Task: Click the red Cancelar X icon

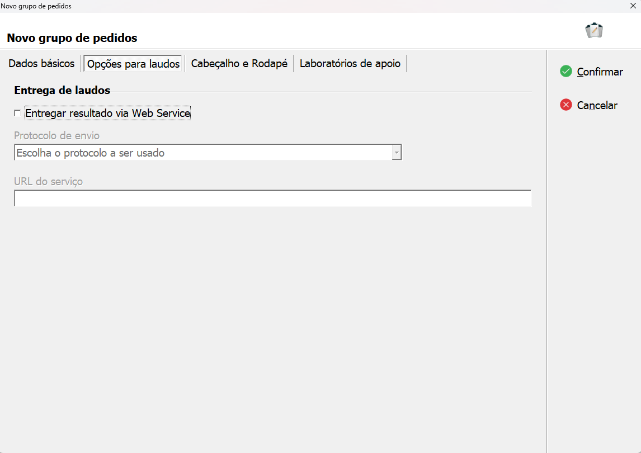Action: [566, 105]
